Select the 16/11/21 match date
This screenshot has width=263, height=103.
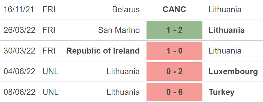coord(19,10)
